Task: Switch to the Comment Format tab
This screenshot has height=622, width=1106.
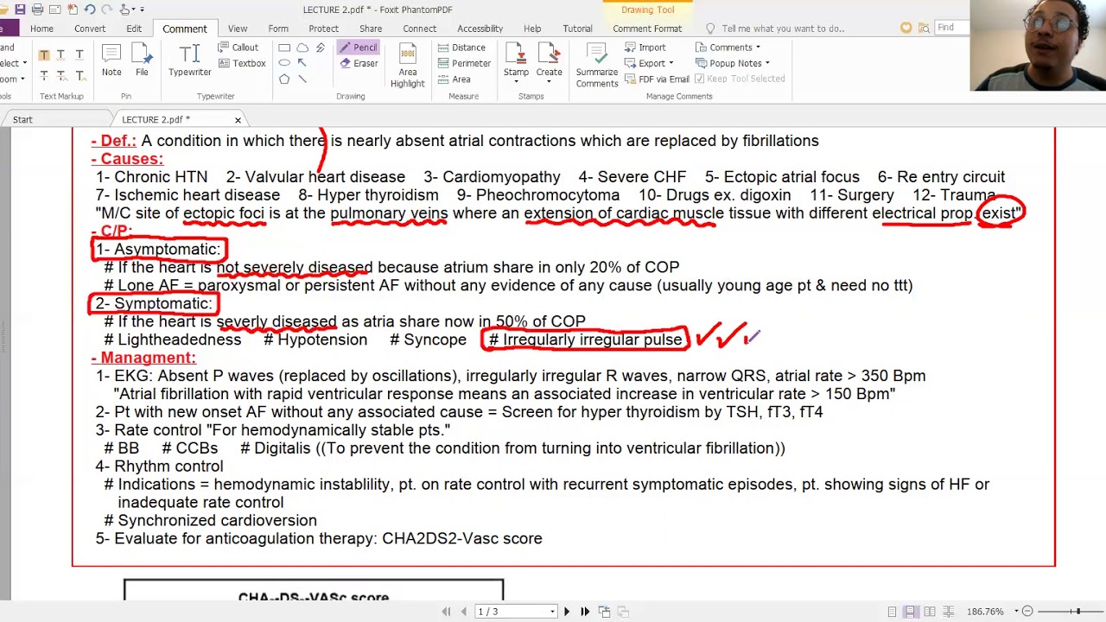Action: point(647,29)
